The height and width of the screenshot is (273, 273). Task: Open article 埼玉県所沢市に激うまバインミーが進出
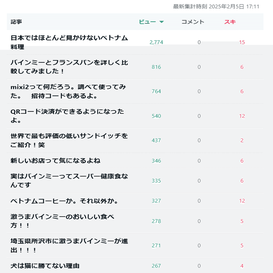(x=69, y=246)
